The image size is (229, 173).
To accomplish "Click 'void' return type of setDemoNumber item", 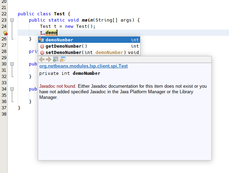I will pyautogui.click(x=133, y=52).
